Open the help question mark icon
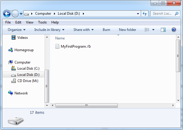The width and height of the screenshot is (183, 130). click(174, 30)
